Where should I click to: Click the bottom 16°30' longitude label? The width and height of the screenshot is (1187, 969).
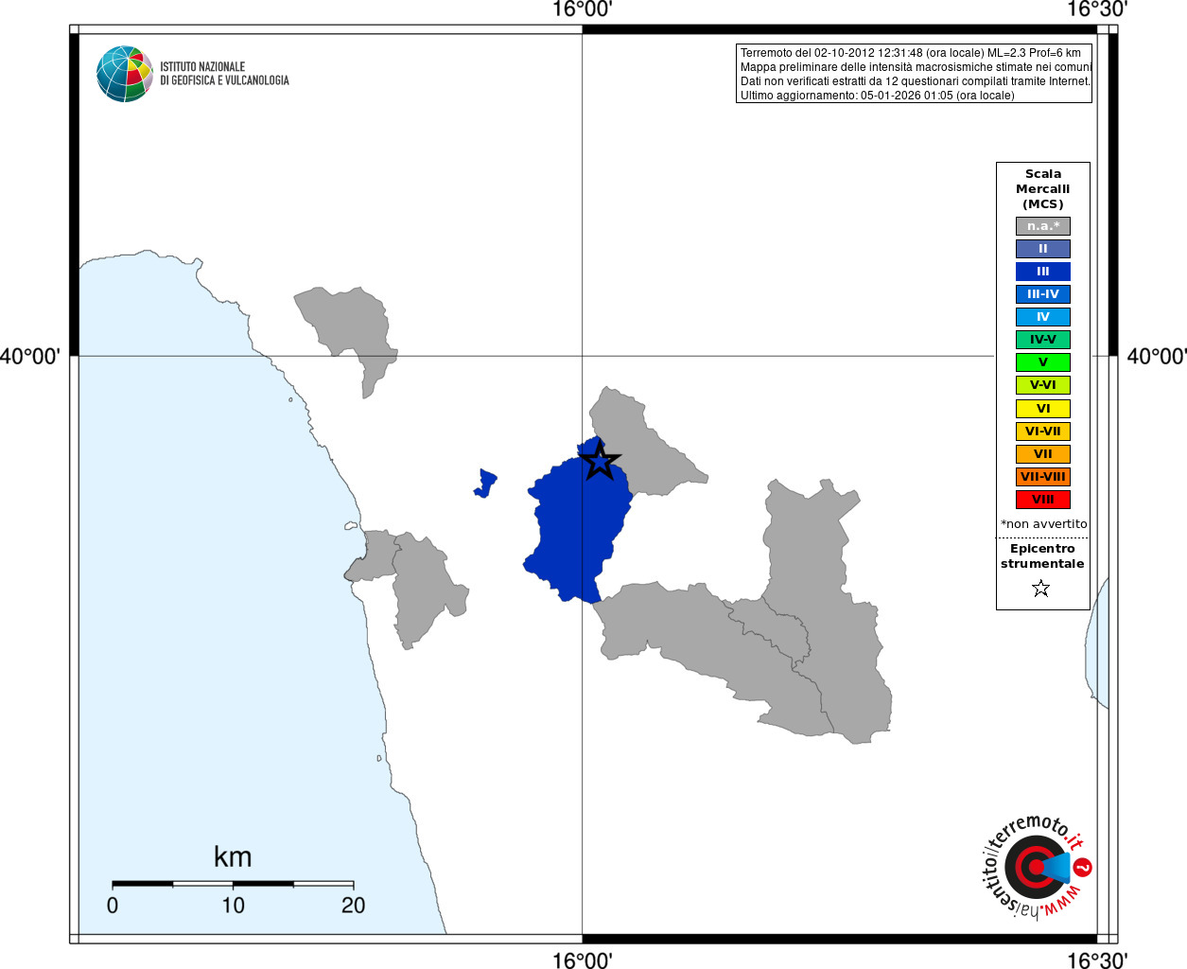pos(1097,960)
